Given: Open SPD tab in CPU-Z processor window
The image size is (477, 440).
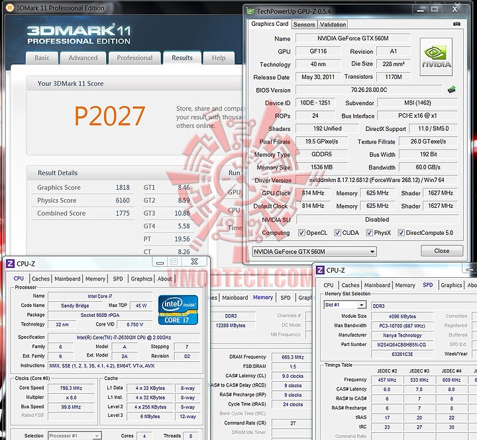Looking at the screenshot, I should [118, 279].
